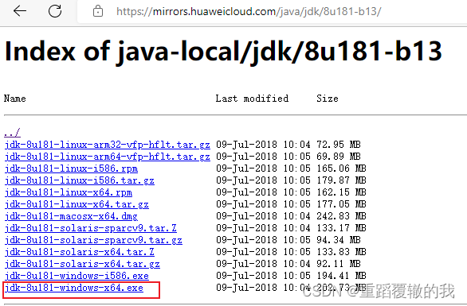Viewport: 467px width, 306px height.
Task: Select the 92.11 MB size value
Action: click(339, 264)
